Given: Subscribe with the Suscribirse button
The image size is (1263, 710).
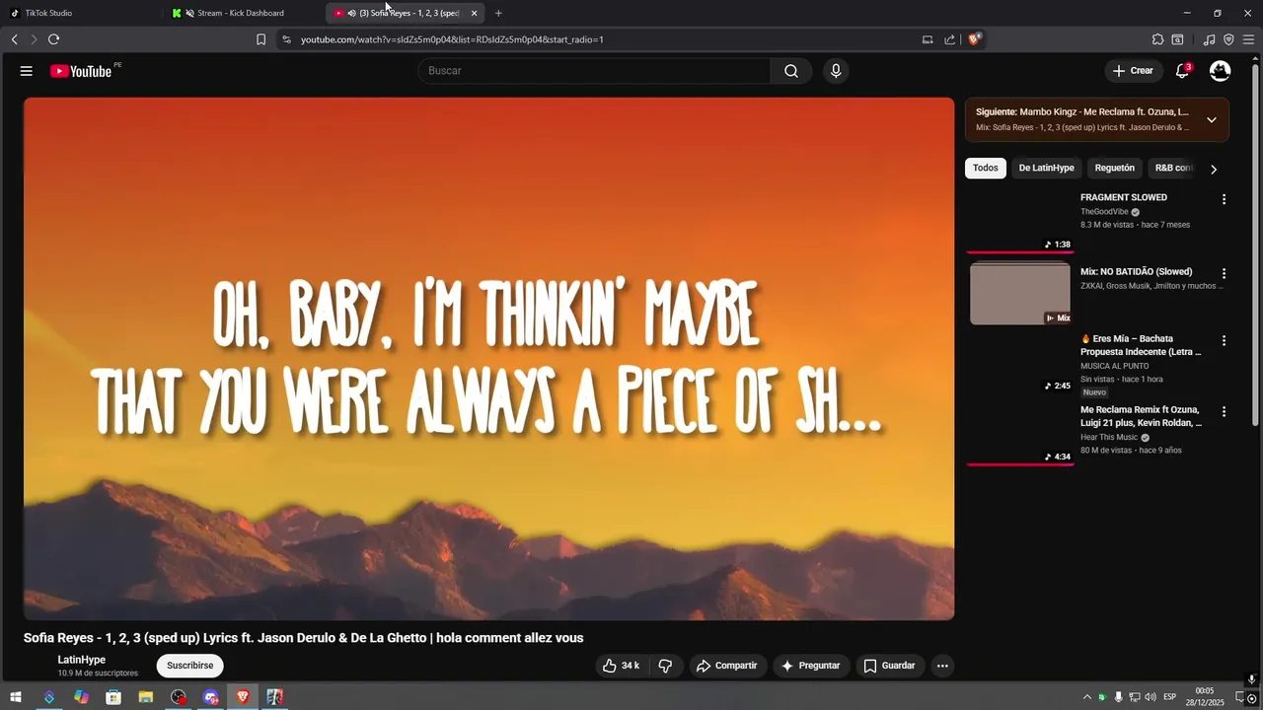Looking at the screenshot, I should tap(190, 666).
